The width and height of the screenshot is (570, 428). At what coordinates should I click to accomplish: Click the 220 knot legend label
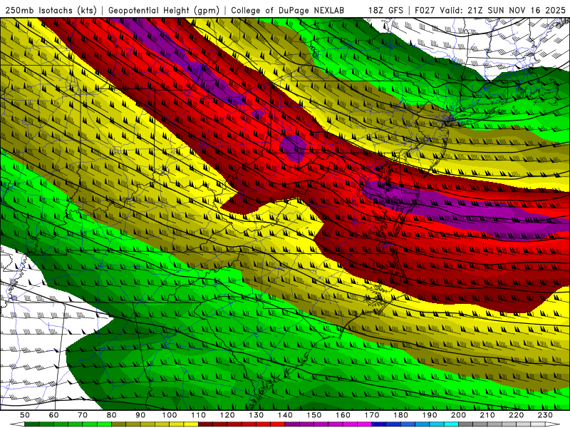[516, 415]
